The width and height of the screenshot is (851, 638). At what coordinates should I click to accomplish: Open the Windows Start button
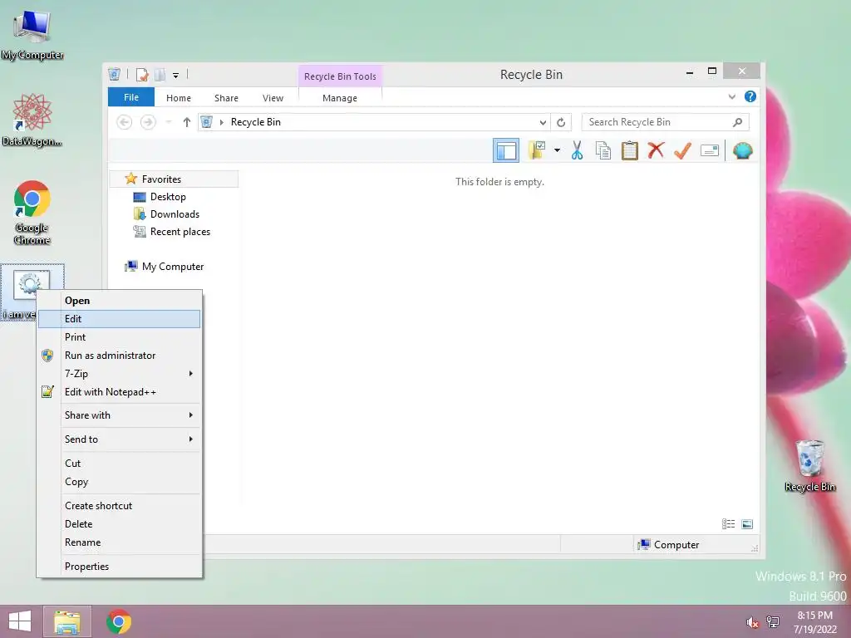(20, 621)
